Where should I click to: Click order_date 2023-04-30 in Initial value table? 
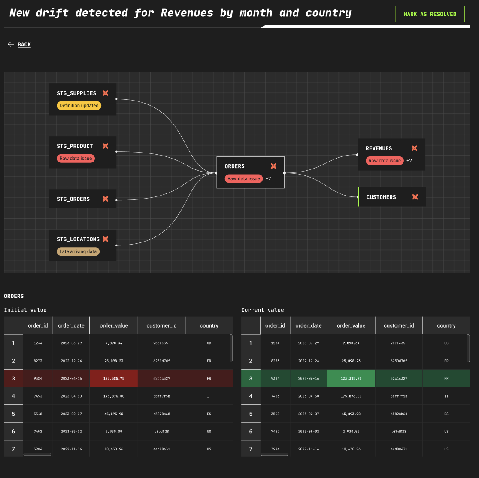click(x=71, y=396)
